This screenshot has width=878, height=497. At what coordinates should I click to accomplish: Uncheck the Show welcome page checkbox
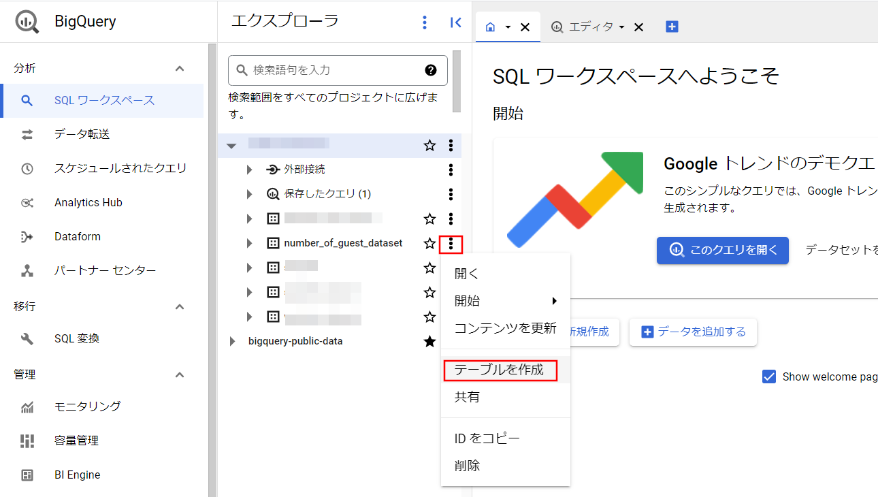click(x=768, y=376)
